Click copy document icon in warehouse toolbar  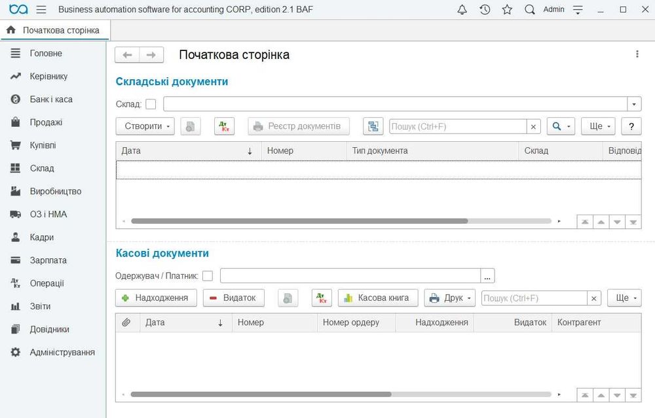191,126
